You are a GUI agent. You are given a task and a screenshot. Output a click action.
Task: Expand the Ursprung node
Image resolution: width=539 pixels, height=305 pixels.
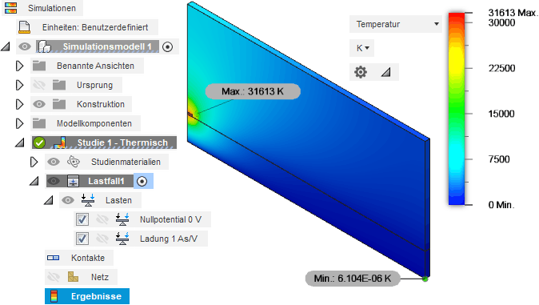point(20,85)
